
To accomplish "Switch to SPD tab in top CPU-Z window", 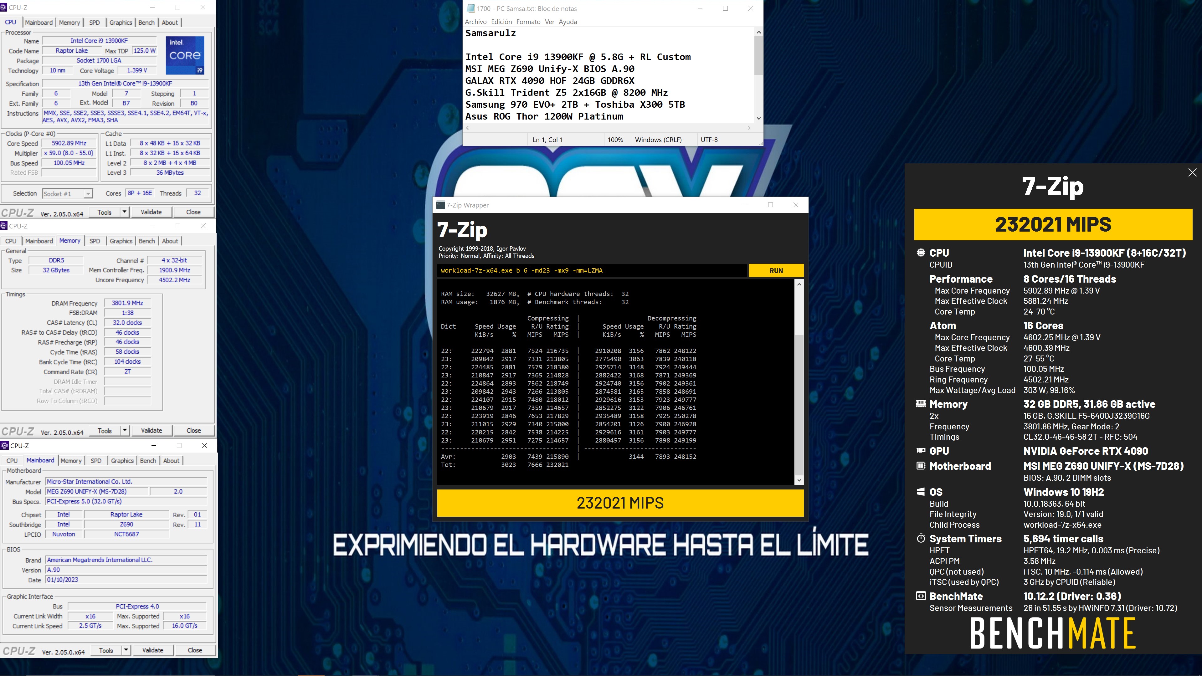I will coord(94,23).
